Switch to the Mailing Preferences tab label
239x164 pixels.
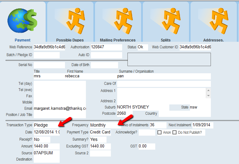click(x=118, y=40)
